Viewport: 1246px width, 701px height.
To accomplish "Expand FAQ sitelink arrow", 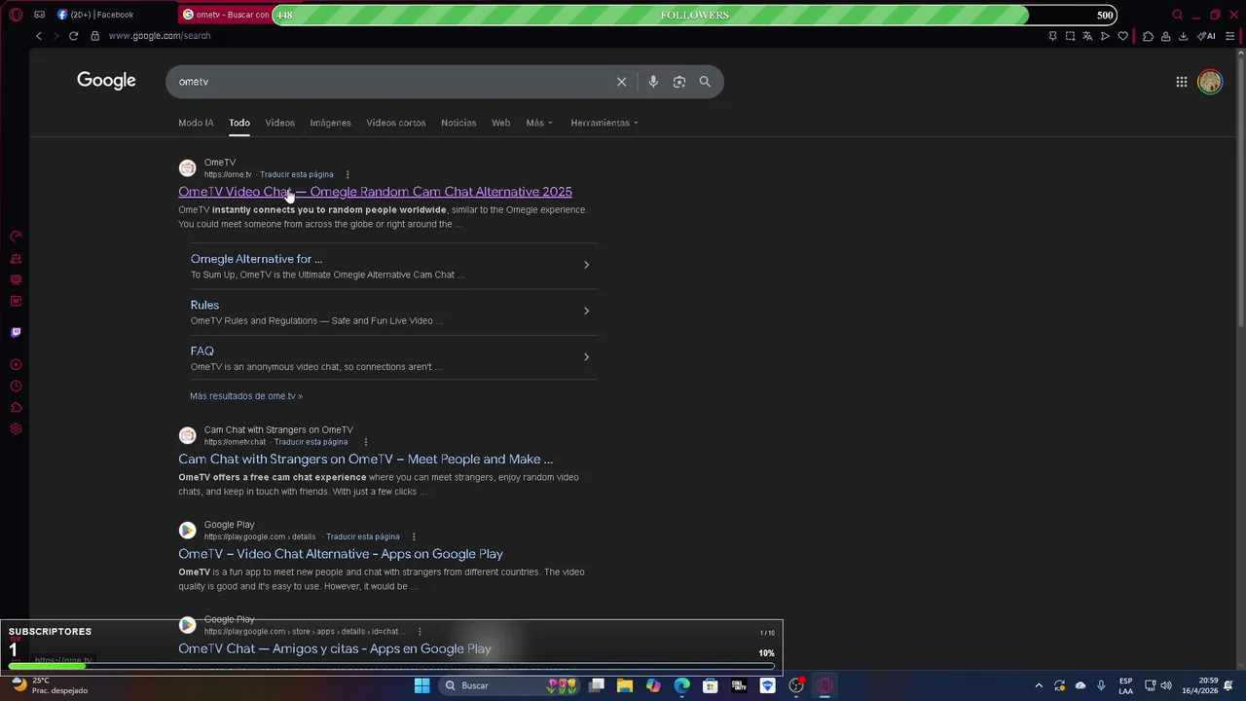I will pyautogui.click(x=586, y=356).
